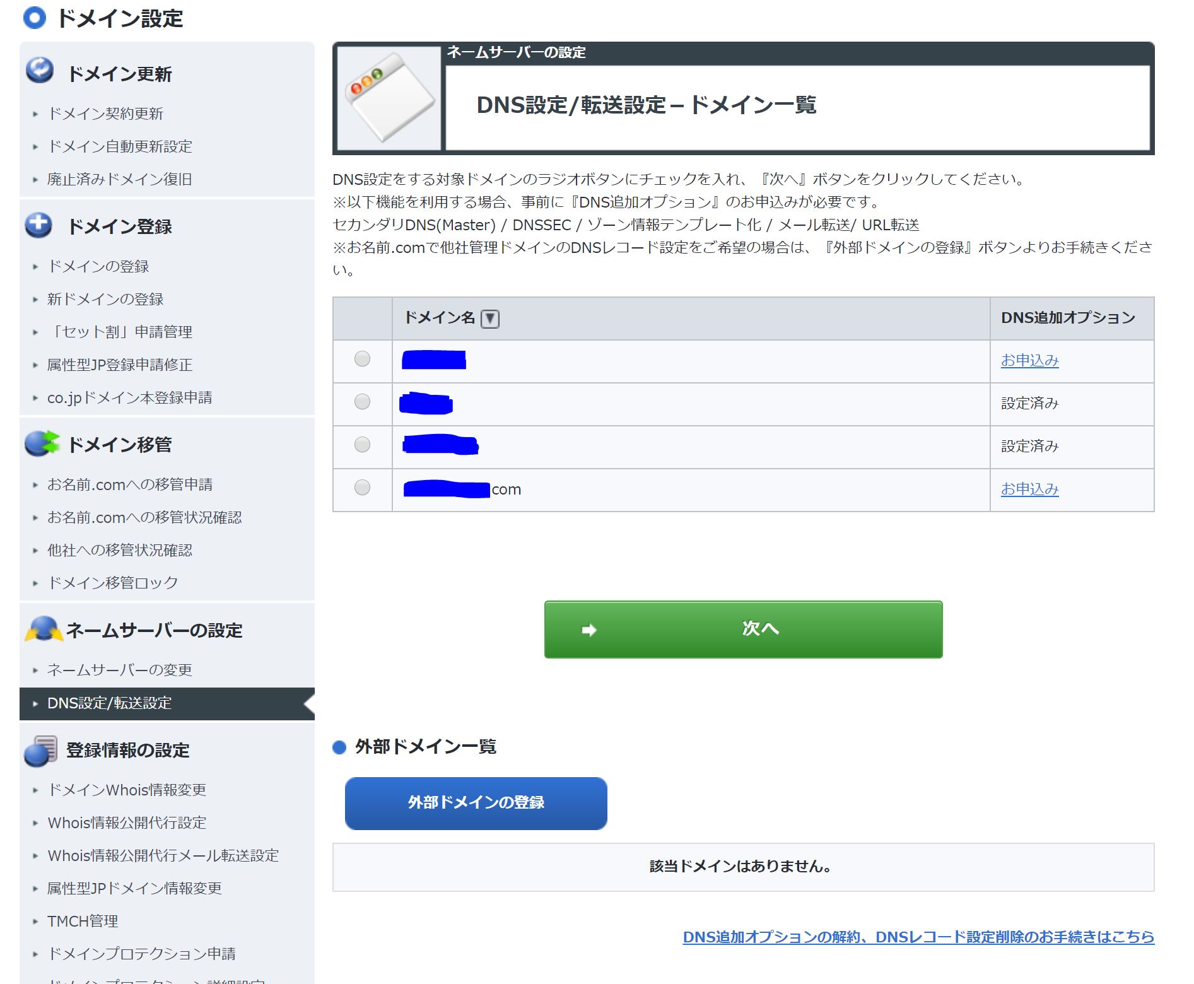
Task: Click the 登録情報の設定 document globe icon
Action: (x=41, y=750)
